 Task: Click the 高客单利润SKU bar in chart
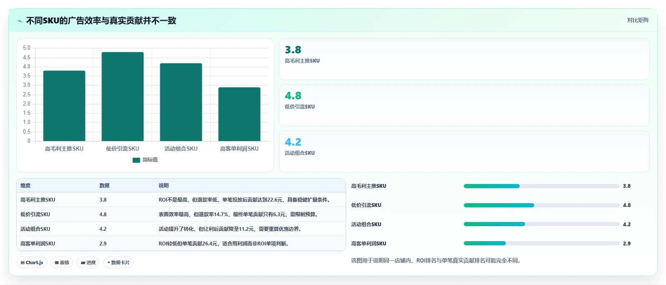pyautogui.click(x=239, y=114)
